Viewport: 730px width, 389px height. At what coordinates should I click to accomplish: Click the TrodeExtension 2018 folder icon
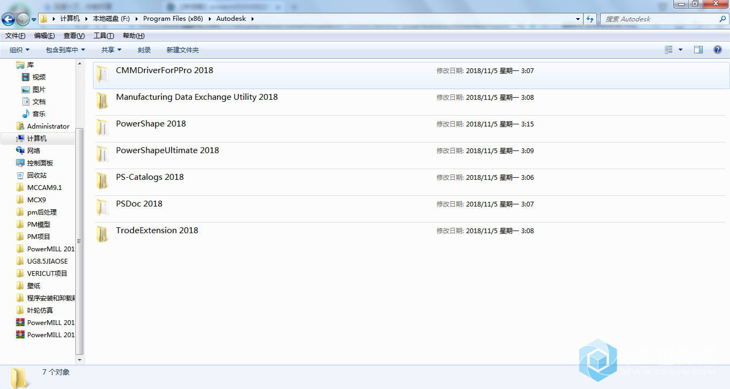click(x=102, y=234)
